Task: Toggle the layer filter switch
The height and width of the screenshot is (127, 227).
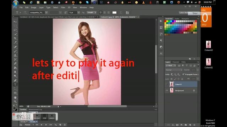Action: coord(198,65)
